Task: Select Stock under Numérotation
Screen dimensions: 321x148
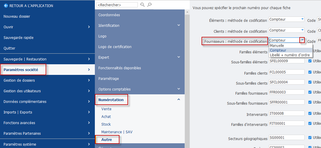Action: click(106, 124)
